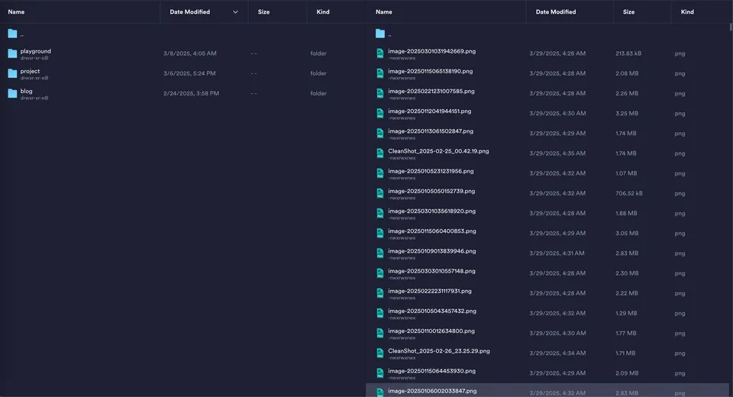Select file name image-20250301031942669.png
Screen dimensions: 733x397
click(432, 51)
